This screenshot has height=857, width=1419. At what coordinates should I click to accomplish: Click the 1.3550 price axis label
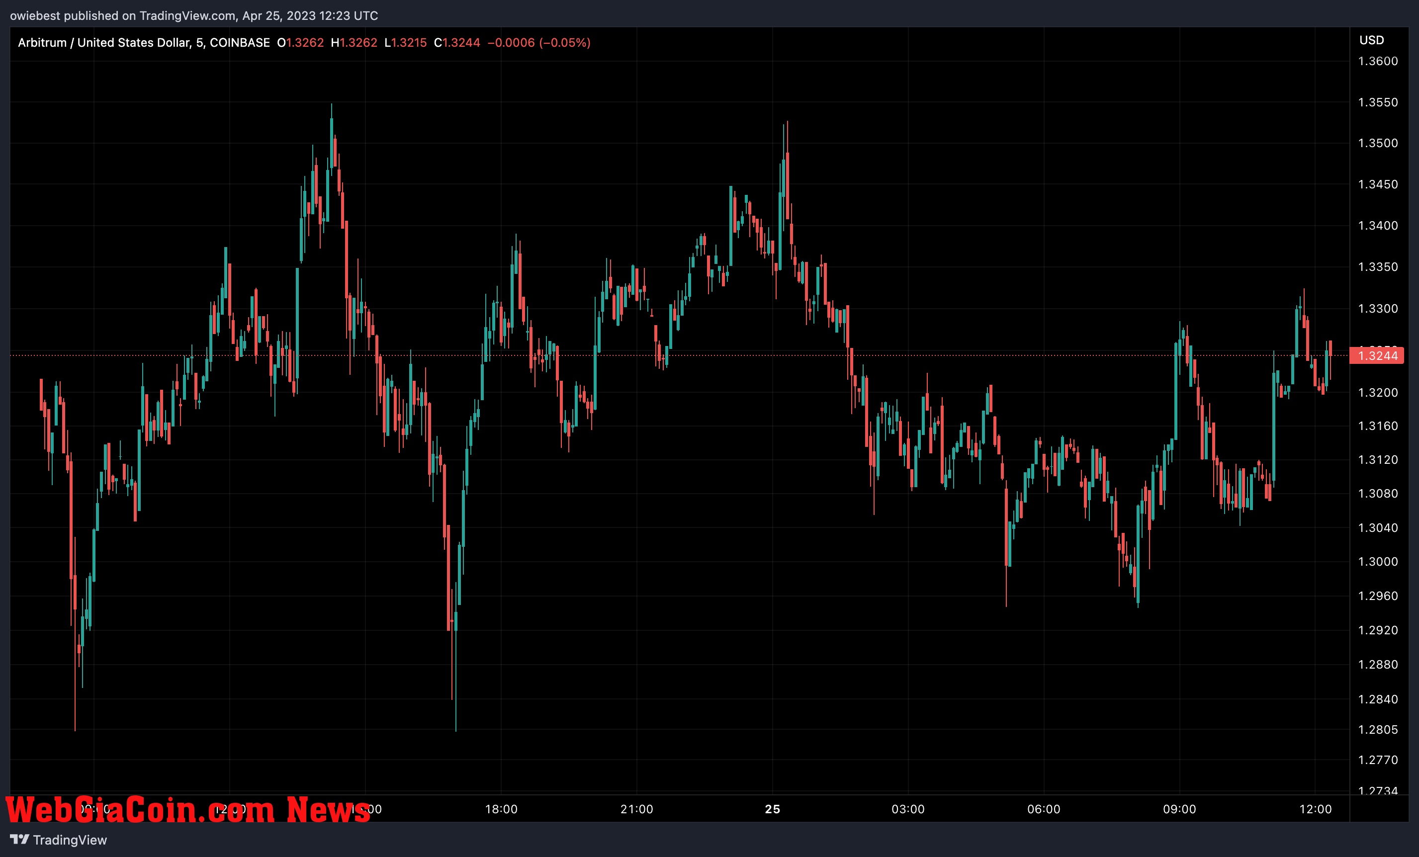[1378, 102]
